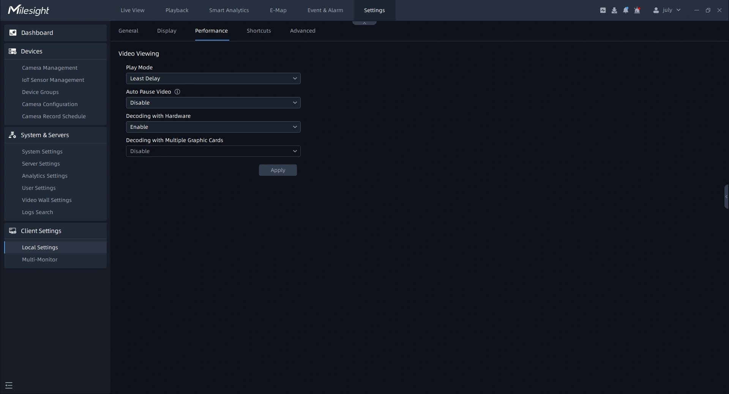Click the Apply button
This screenshot has height=394, width=729.
tap(278, 170)
